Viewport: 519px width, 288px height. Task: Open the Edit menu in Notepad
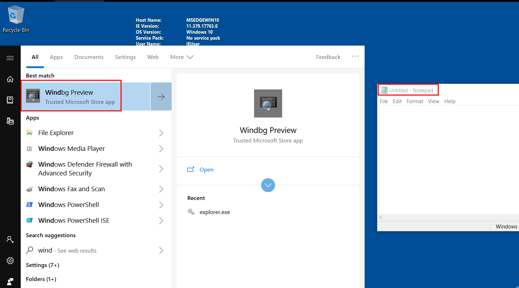point(397,101)
